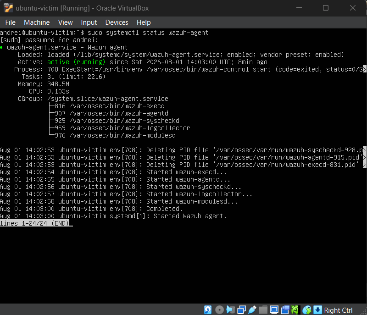Open the Input menu

point(89,22)
